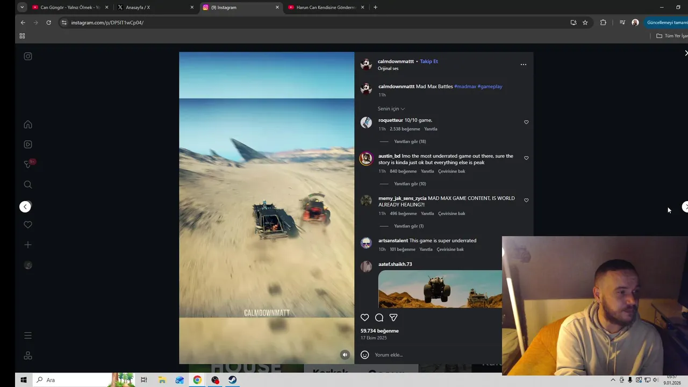Go back in Chrome navigation
This screenshot has height=387, width=688.
[23, 23]
